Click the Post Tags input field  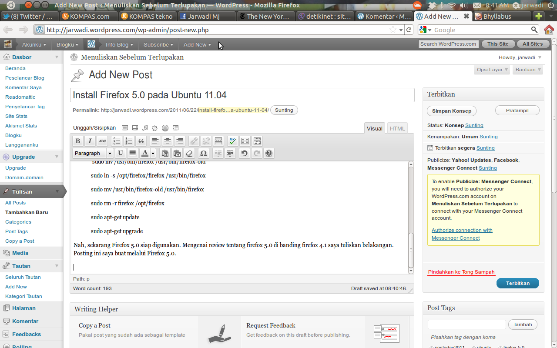point(466,325)
